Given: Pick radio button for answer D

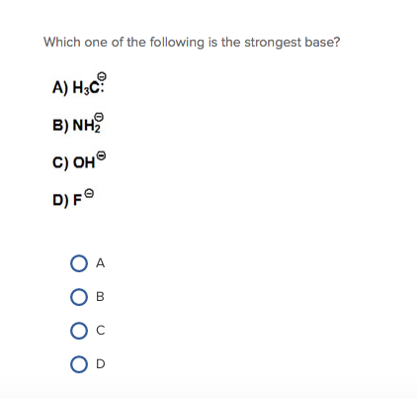Looking at the screenshot, I should tap(79, 364).
